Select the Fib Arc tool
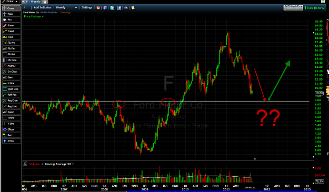Viewport: 329px width, 192px height. pos(12,43)
